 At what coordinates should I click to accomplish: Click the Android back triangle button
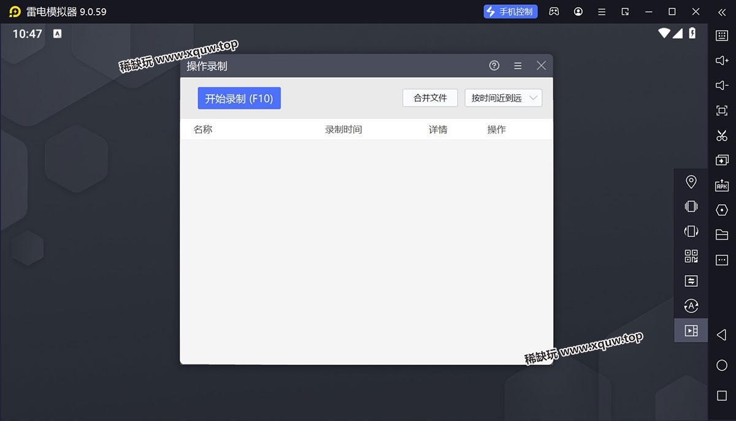pyautogui.click(x=722, y=335)
